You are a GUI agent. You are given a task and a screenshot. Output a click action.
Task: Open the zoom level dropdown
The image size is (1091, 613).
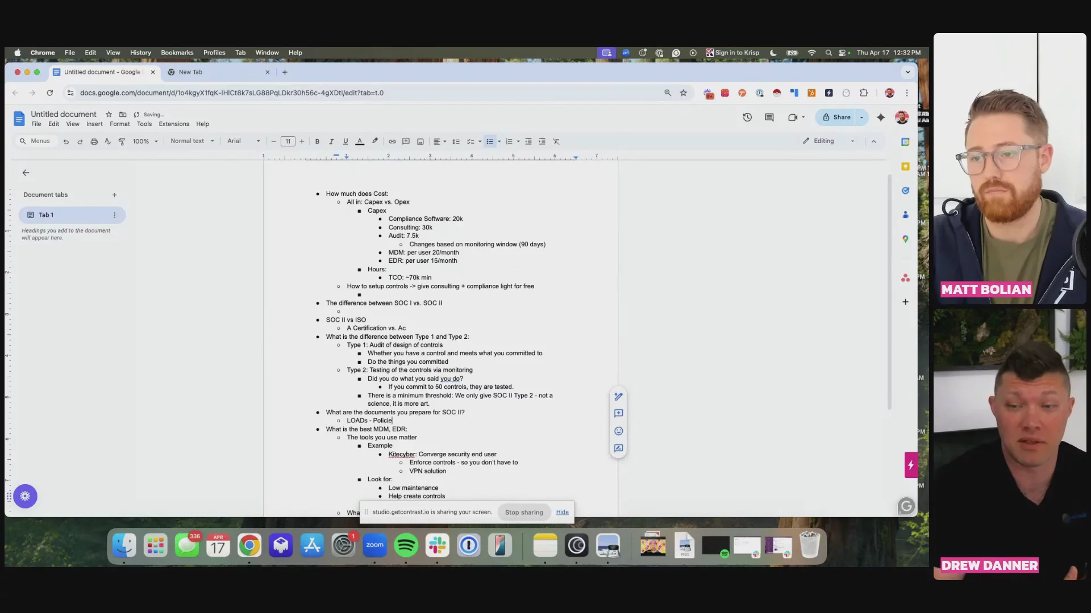145,141
